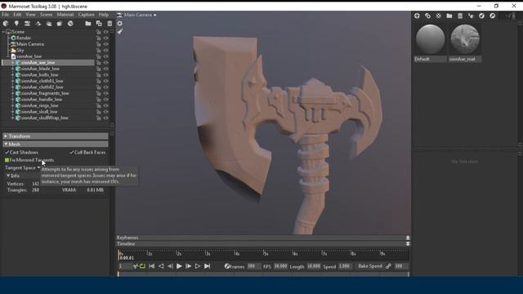Delete the selected material with trash icon
Viewport: 523px width, 294px height.
pos(460,16)
